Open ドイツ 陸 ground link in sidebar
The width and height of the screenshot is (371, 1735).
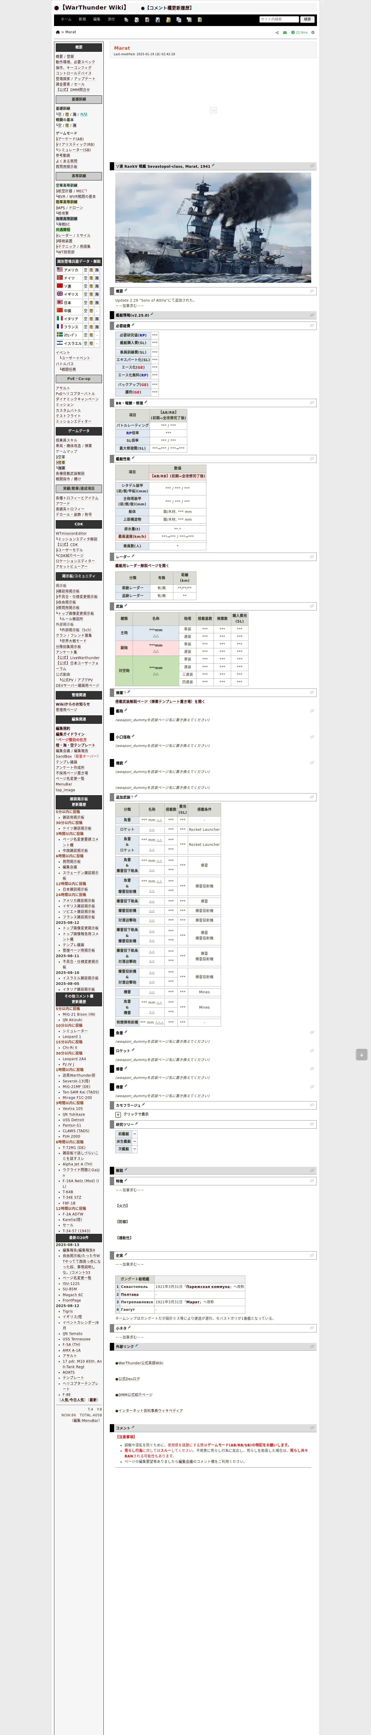[92, 278]
